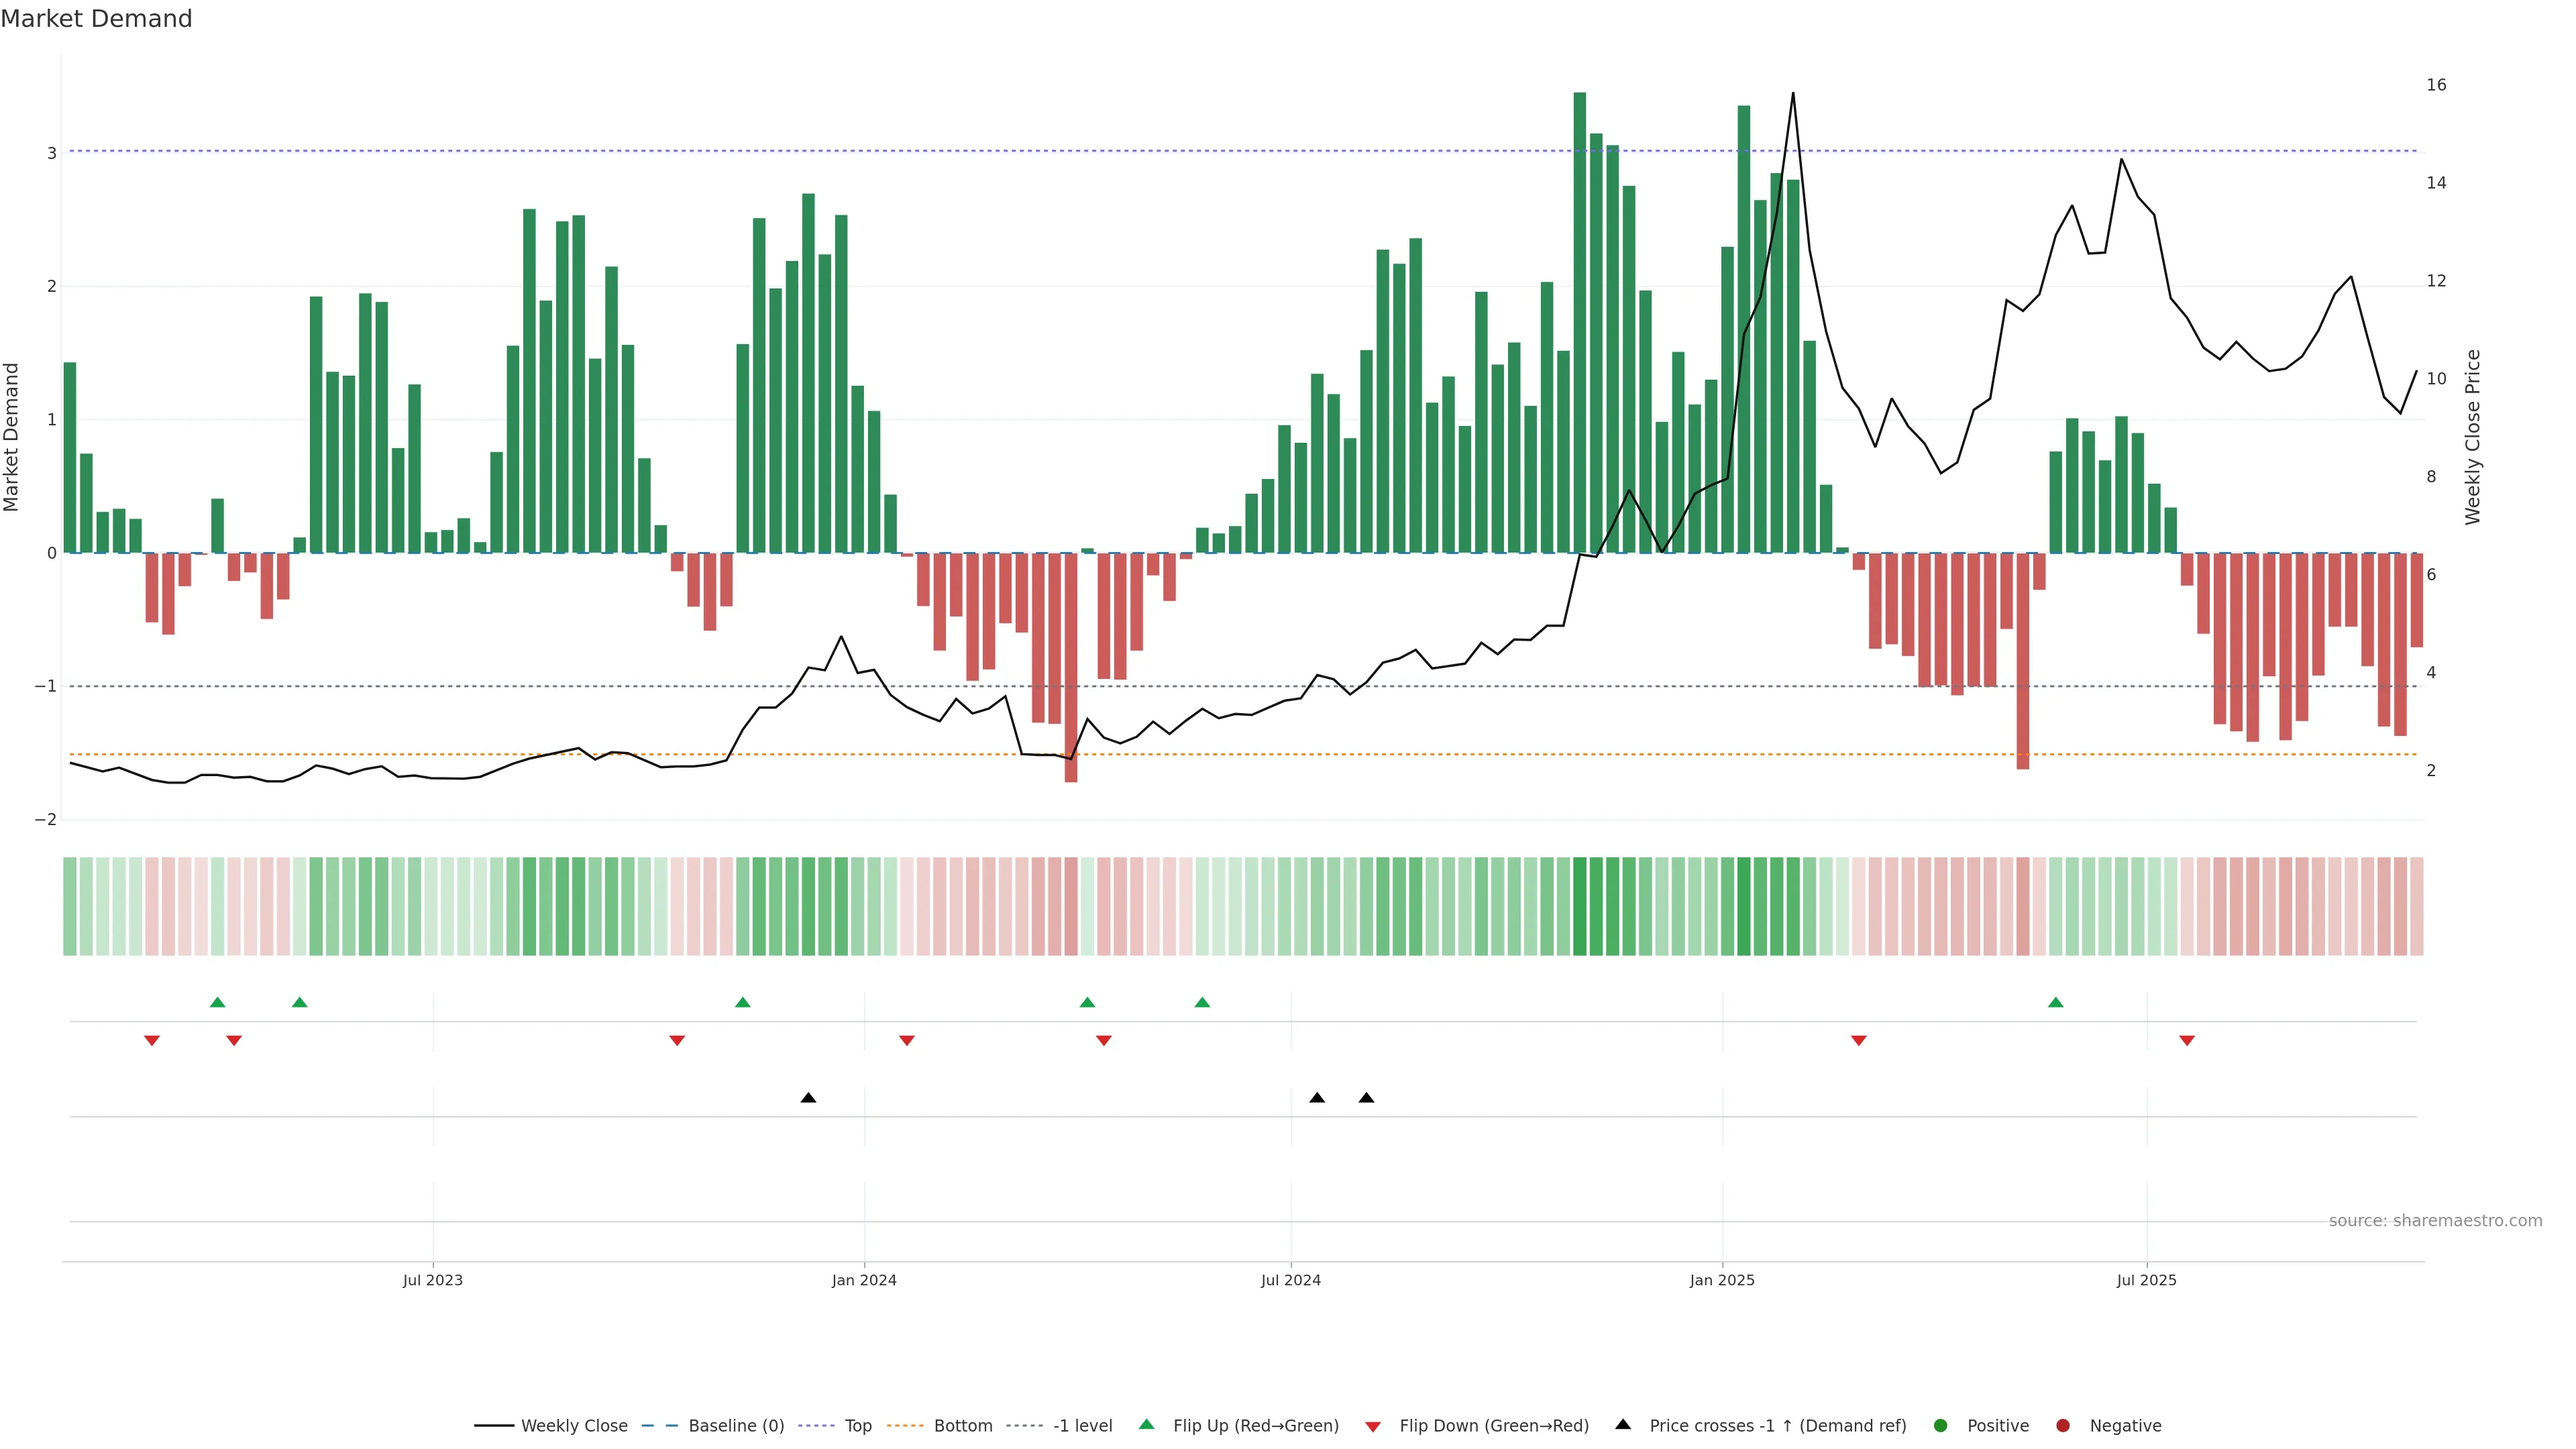2576x1449 pixels.
Task: Click the Flip Down legend triangle icon
Action: (x=1372, y=1426)
